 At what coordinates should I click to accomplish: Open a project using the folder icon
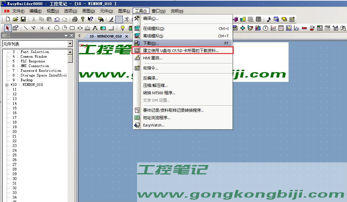point(15,19)
